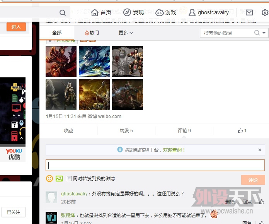Go to 首页 home icon
269x224 pixels.
pos(95,12)
